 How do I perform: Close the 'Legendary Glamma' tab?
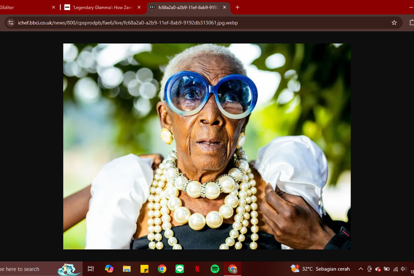point(139,7)
